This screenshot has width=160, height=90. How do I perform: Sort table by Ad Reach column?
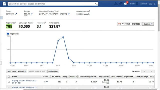pos(56,76)
